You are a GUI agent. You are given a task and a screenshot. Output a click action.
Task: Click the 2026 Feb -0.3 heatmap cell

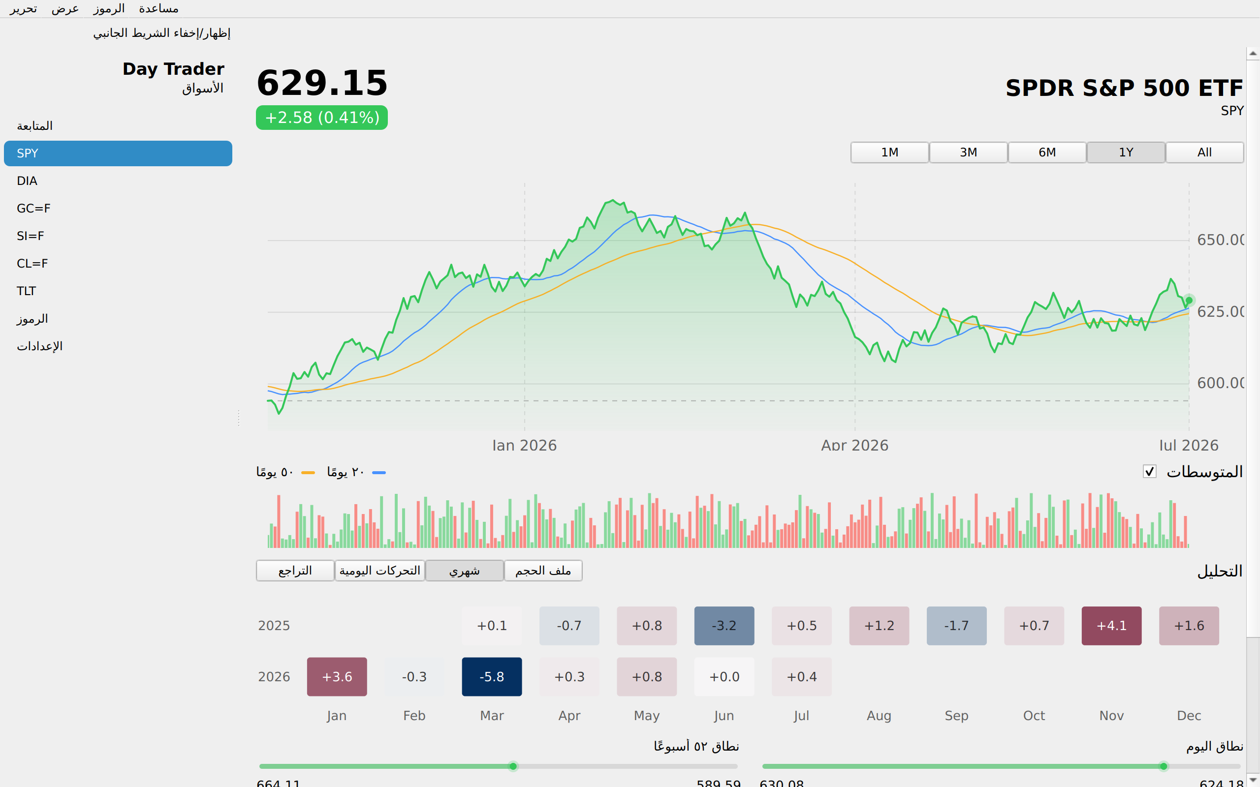[414, 677]
